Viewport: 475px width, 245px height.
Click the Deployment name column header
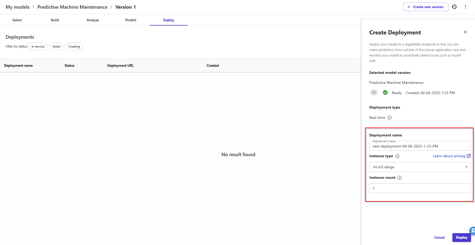pos(18,65)
